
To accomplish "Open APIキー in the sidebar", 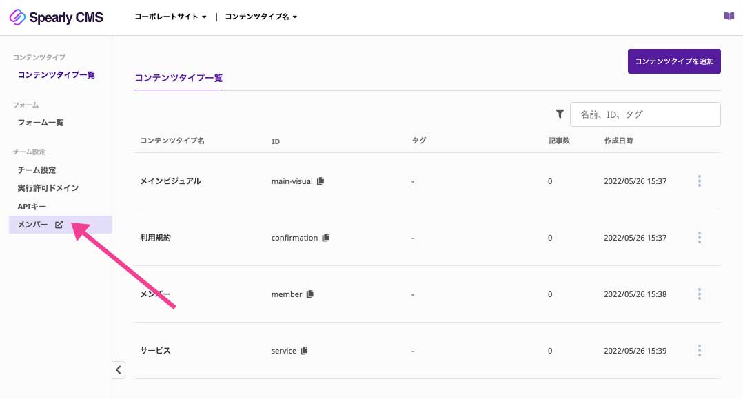I will 32,206.
